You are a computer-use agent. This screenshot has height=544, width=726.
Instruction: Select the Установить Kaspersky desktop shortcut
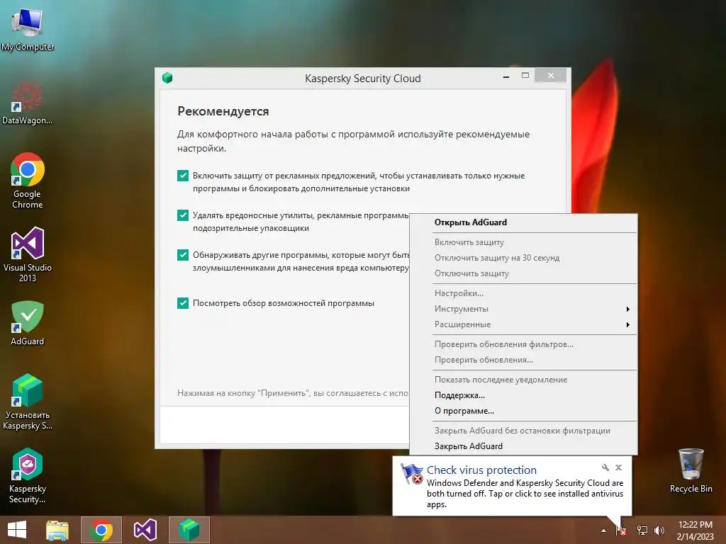coord(28,402)
